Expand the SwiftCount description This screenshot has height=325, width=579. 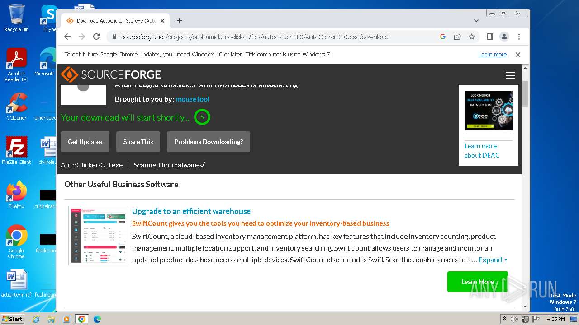493,260
